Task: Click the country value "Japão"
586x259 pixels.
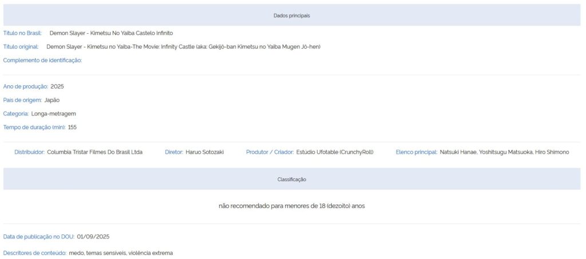Action: tap(52, 100)
